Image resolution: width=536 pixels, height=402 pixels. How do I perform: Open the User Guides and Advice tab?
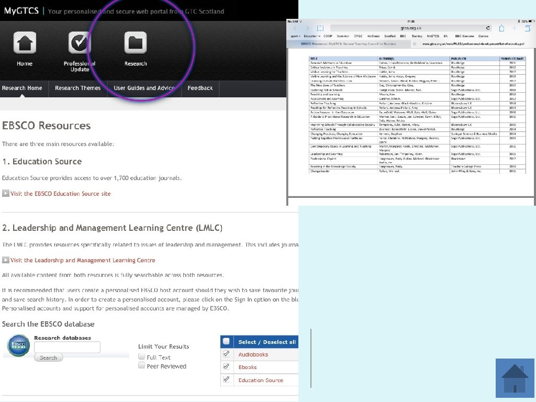144,88
